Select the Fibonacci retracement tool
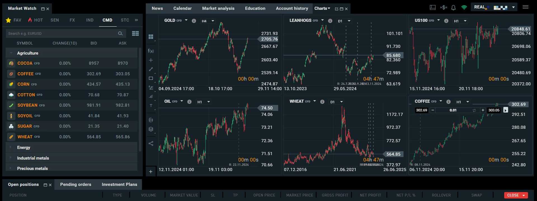The height and width of the screenshot is (201, 537). tap(151, 88)
